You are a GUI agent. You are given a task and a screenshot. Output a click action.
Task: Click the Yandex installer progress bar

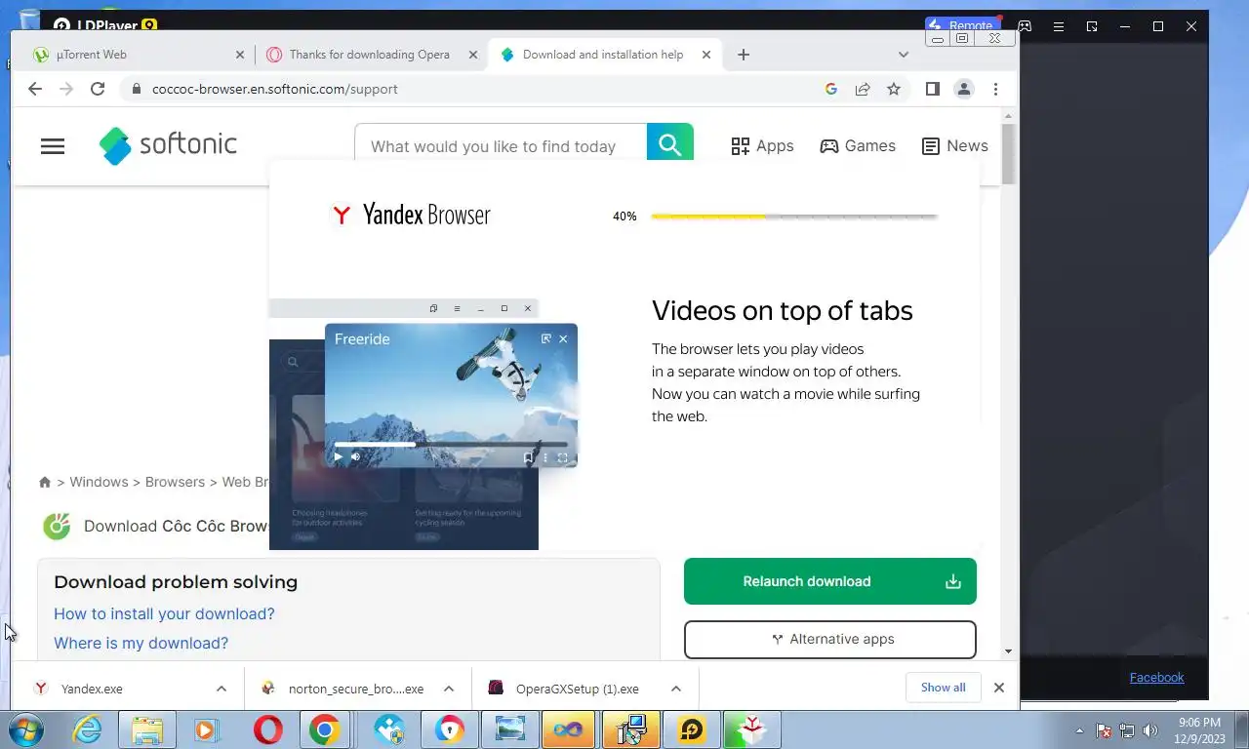coord(794,216)
